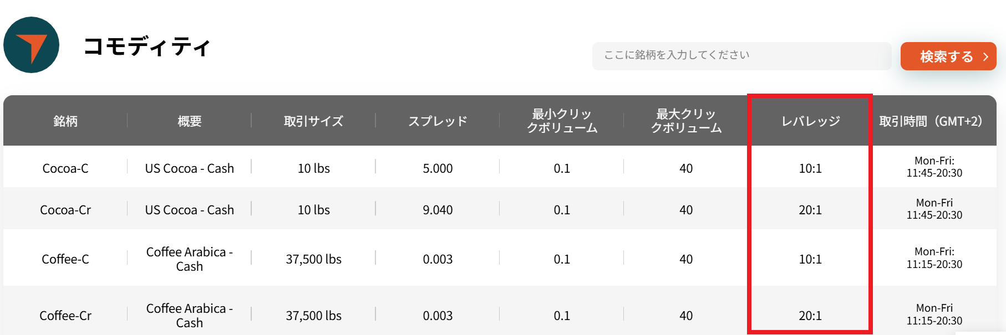Click the 最大クリックボリューム column header
The width and height of the screenshot is (1006, 335).
(686, 121)
